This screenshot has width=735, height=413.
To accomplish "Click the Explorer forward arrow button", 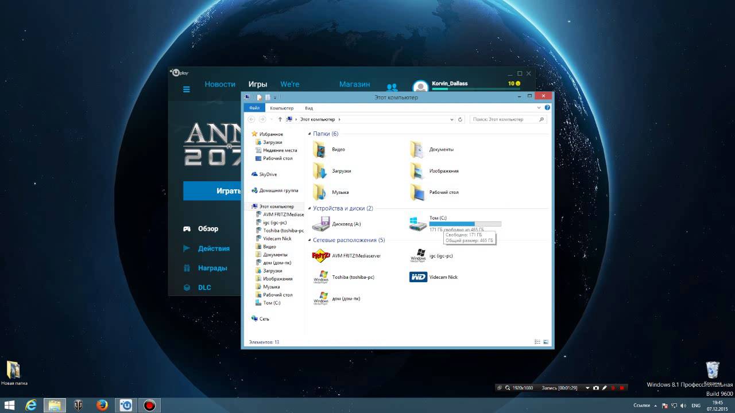I will pyautogui.click(x=262, y=119).
